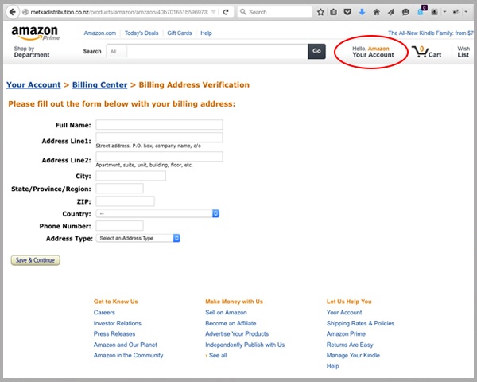Open Investor Relations footer link
The image size is (477, 382).
click(x=118, y=323)
